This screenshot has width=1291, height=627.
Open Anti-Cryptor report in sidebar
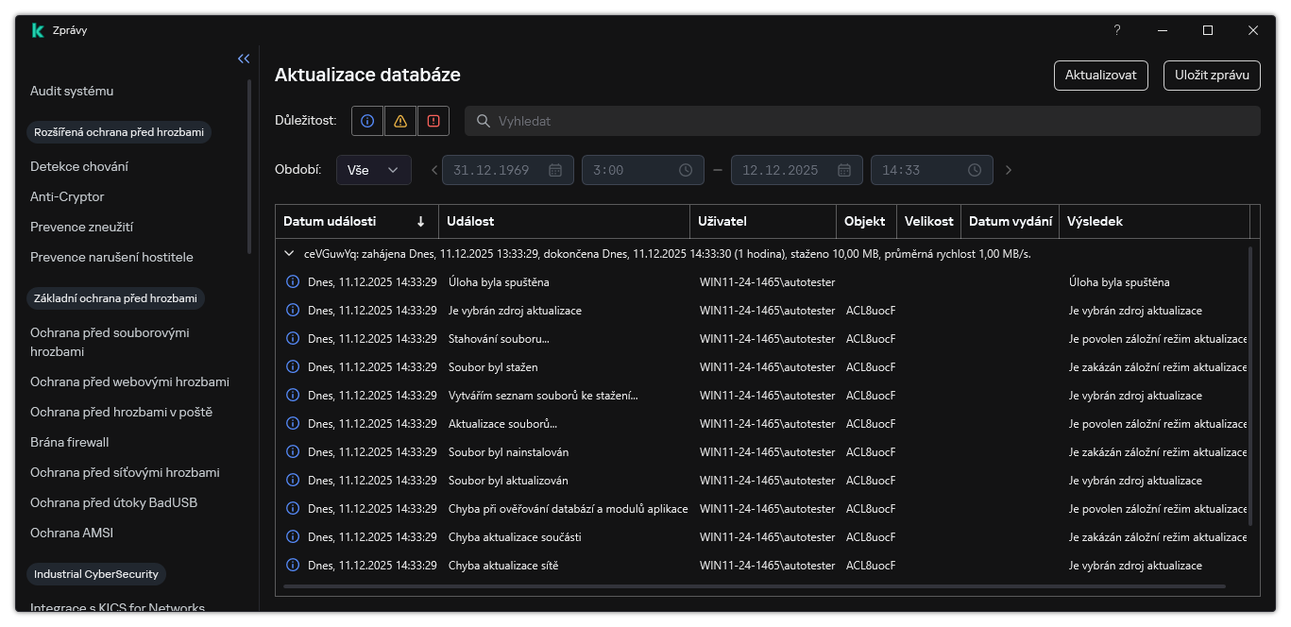(67, 196)
